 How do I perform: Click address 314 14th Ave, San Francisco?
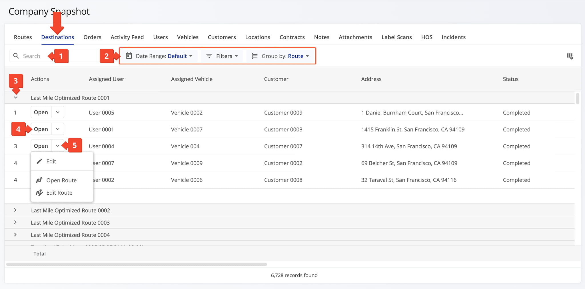pos(409,146)
